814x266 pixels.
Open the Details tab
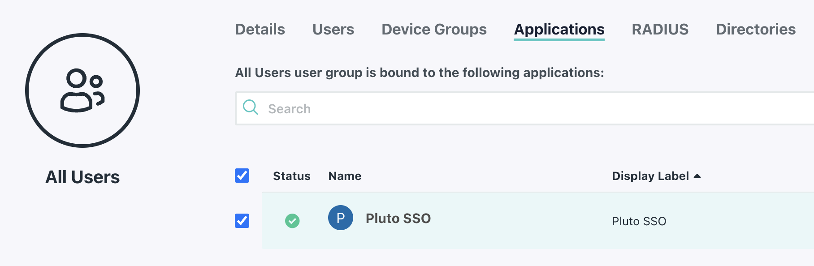260,30
